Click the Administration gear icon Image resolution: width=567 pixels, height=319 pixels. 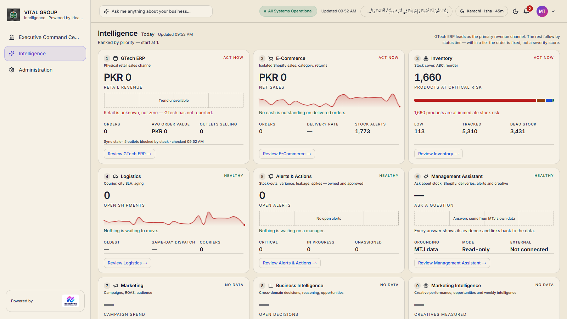tap(12, 70)
